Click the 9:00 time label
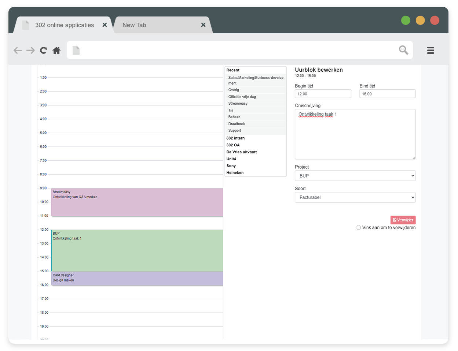The width and height of the screenshot is (458, 351). pyautogui.click(x=43, y=188)
